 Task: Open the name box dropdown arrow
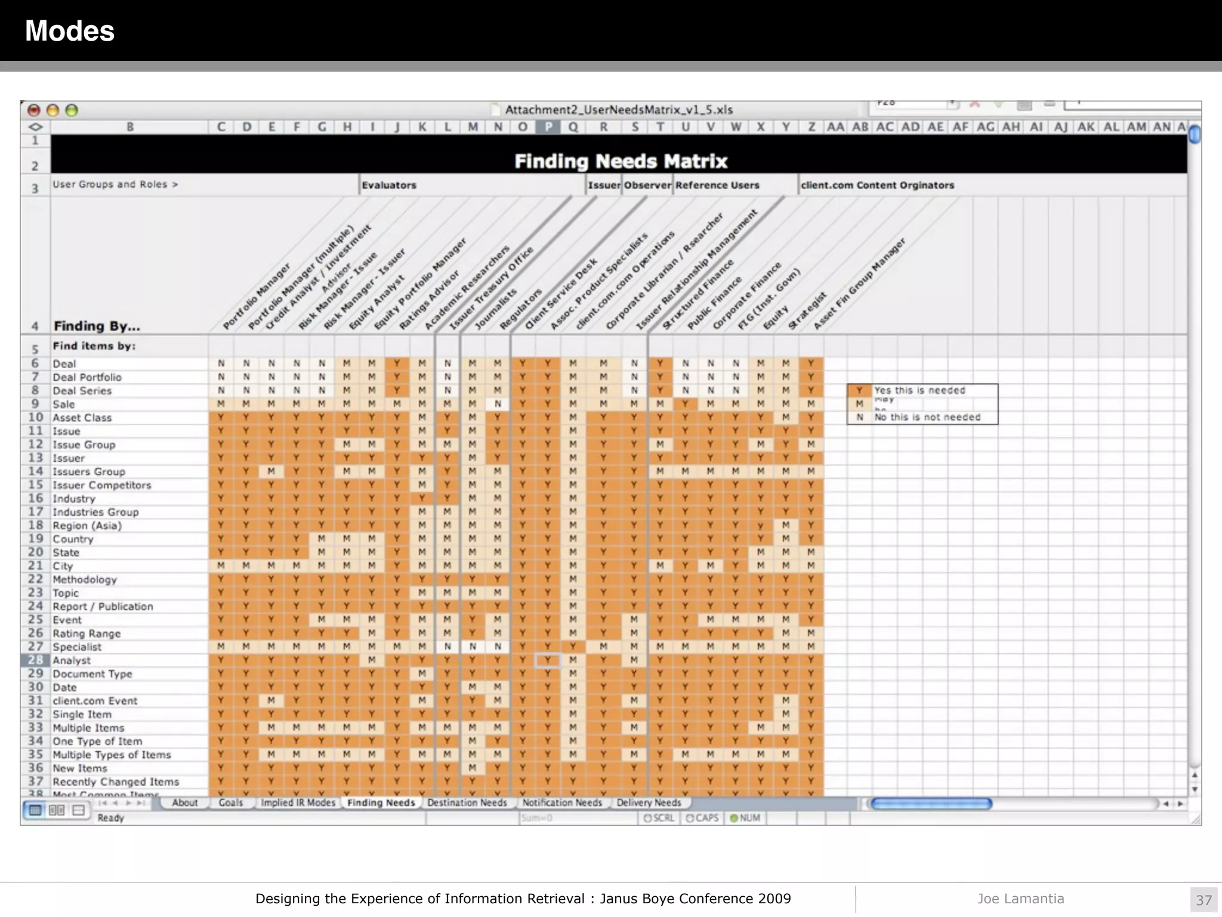pos(953,104)
